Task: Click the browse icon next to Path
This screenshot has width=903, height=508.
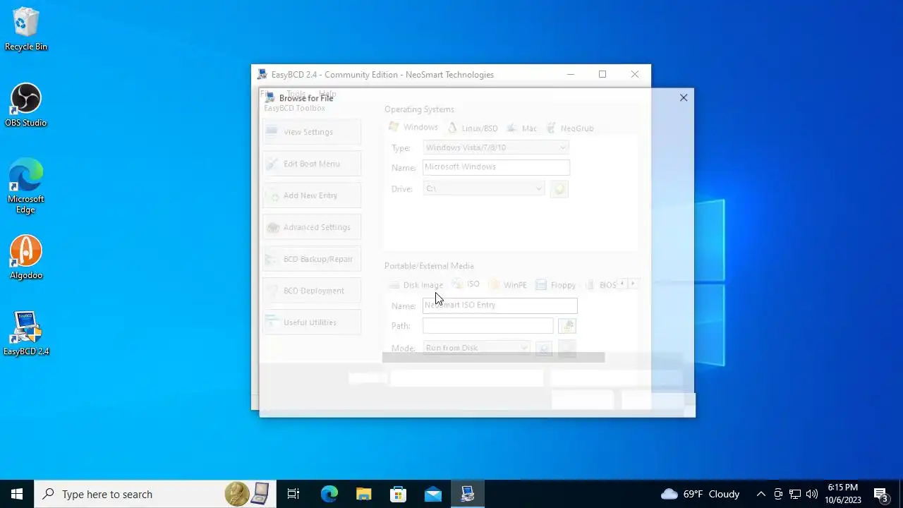Action: coord(567,326)
